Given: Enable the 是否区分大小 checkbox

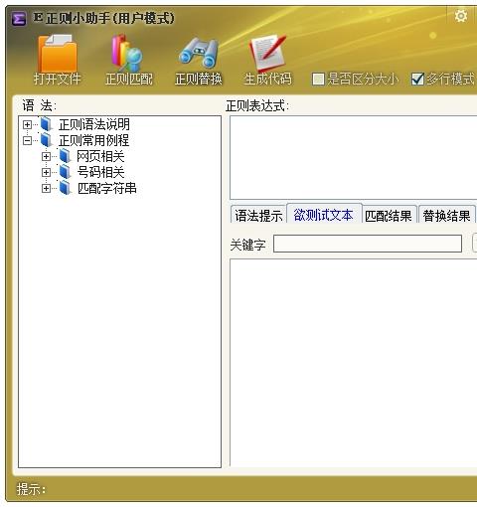Looking at the screenshot, I should click(318, 80).
